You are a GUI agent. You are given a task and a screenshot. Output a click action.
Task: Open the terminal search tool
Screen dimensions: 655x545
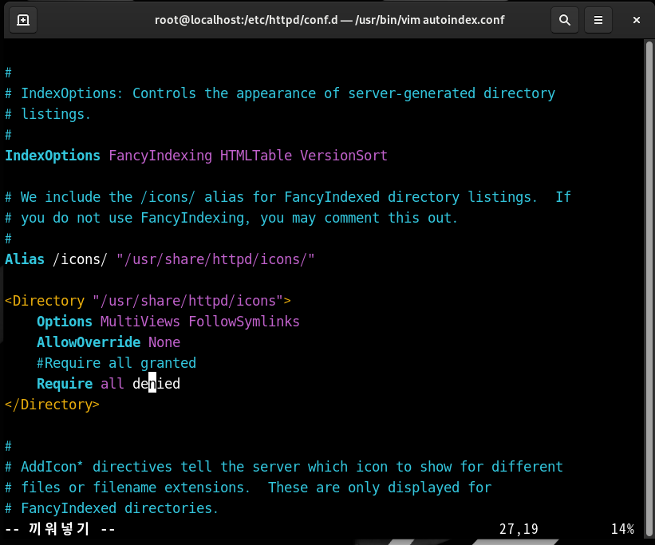tap(564, 20)
